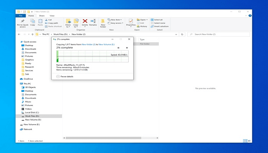
Task: Click the Copy icon in the Clipboard group
Action: coord(33,22)
